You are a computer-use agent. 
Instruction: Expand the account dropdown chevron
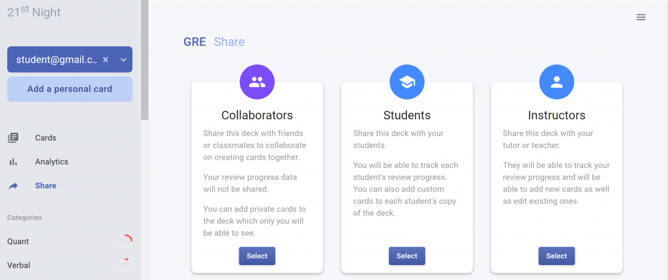click(x=123, y=59)
